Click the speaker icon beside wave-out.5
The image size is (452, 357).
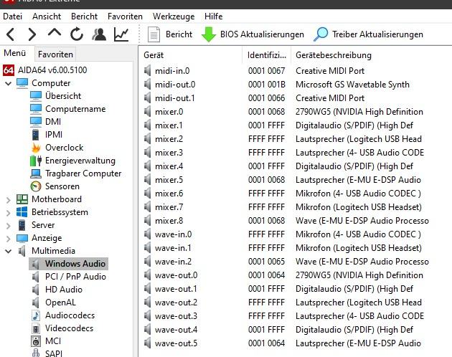tap(148, 343)
